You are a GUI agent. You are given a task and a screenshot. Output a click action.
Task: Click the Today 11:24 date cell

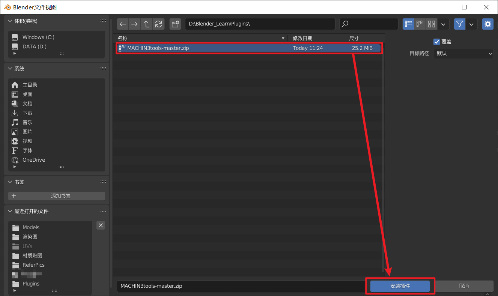click(x=308, y=48)
